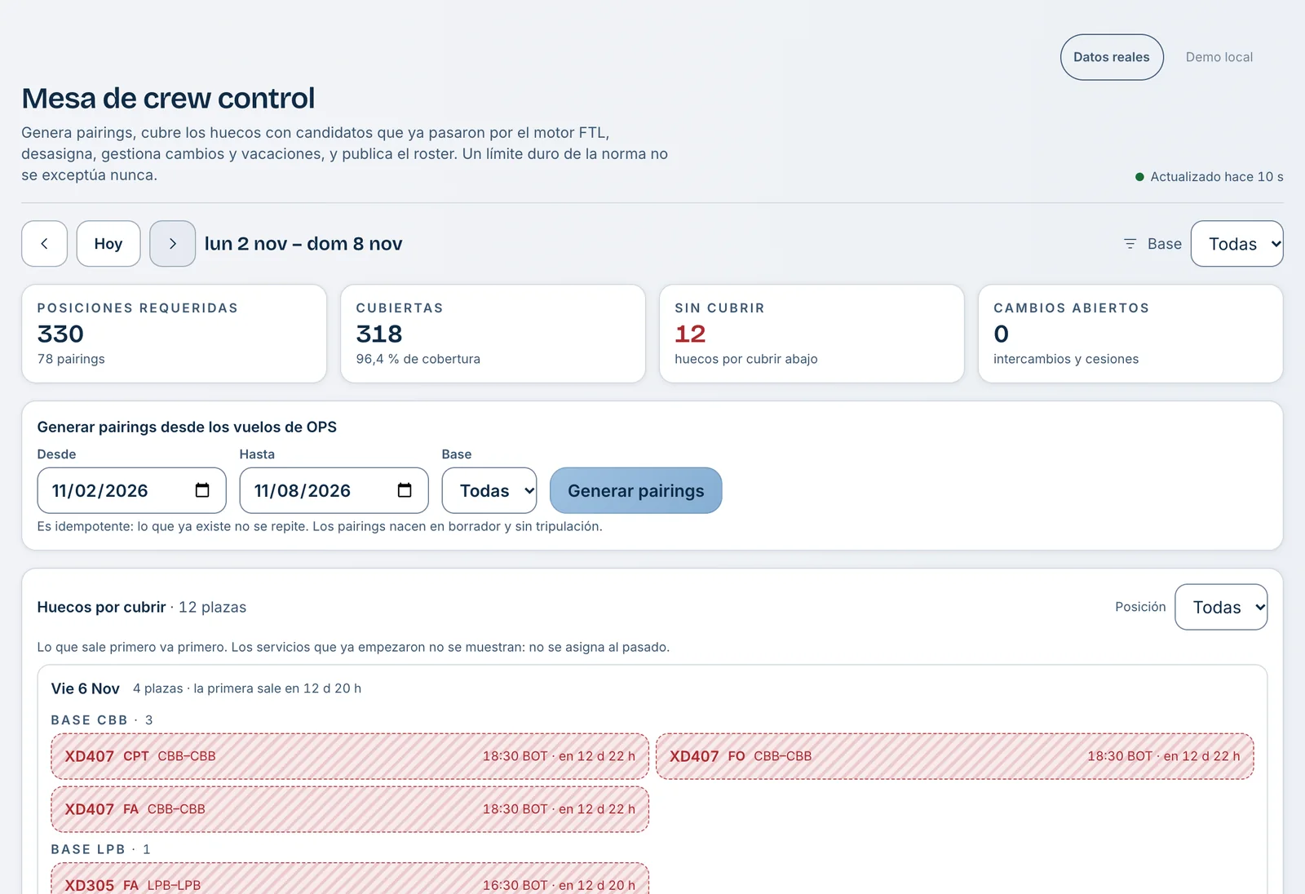Click the BASE LPB · 1 group label
The width and height of the screenshot is (1305, 894).
coord(100,849)
